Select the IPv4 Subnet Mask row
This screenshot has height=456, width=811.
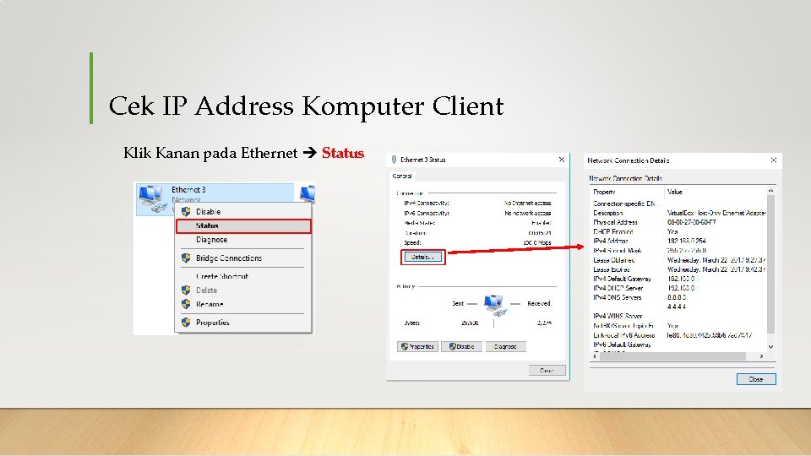tap(678, 250)
